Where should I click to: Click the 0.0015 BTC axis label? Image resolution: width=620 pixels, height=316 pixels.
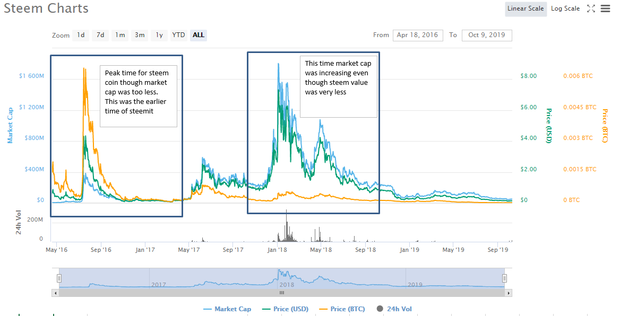(x=580, y=169)
